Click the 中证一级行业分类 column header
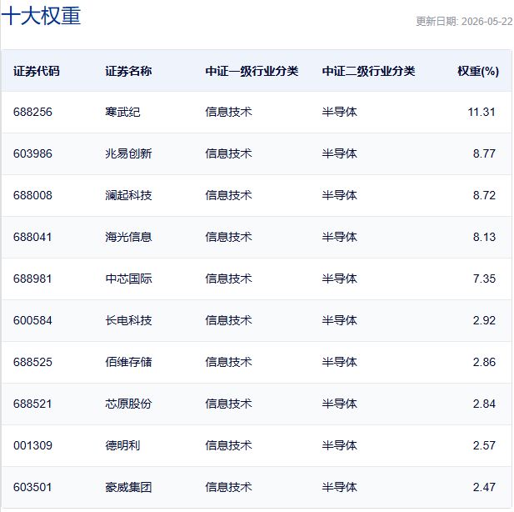The width and height of the screenshot is (514, 512). point(252,71)
